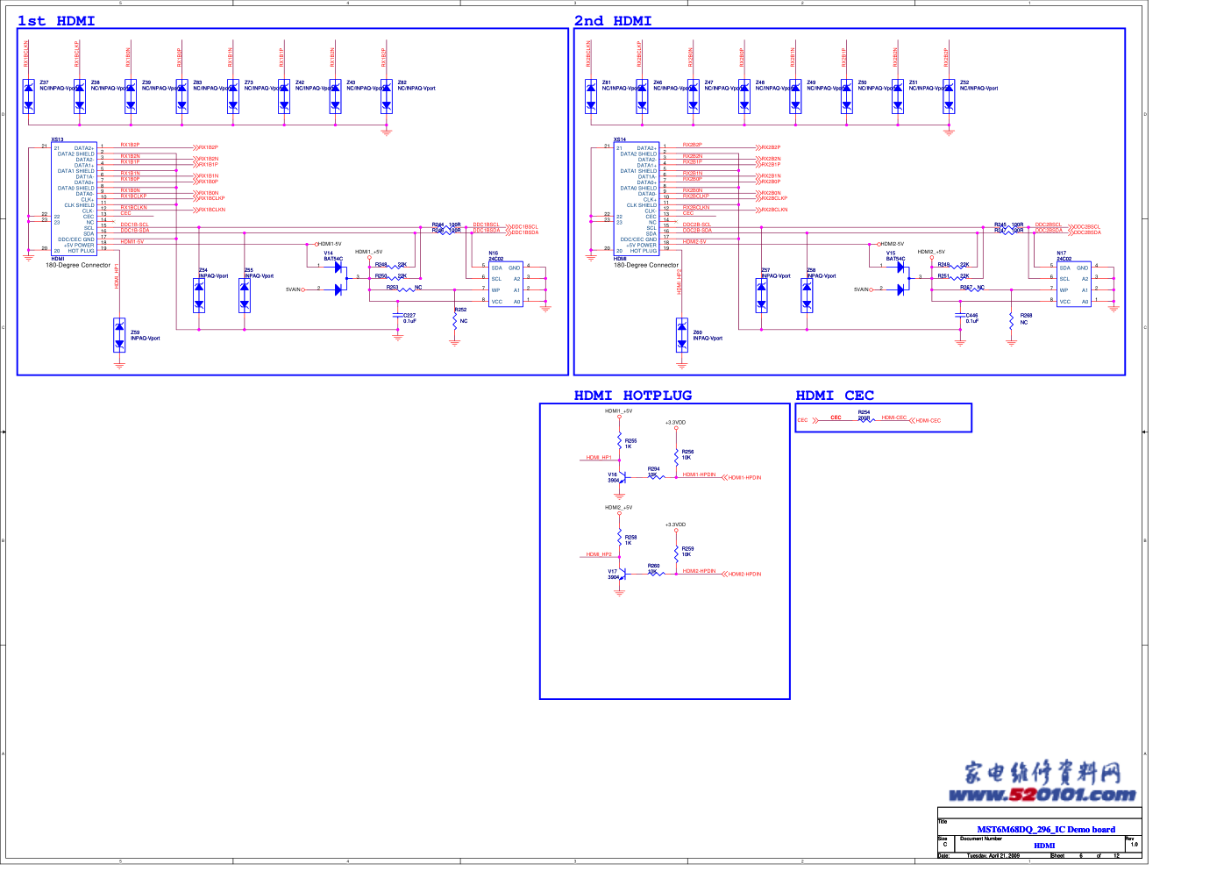
Task: Click the date "Tuesday, April 21, 2009"
Action: 993,855
